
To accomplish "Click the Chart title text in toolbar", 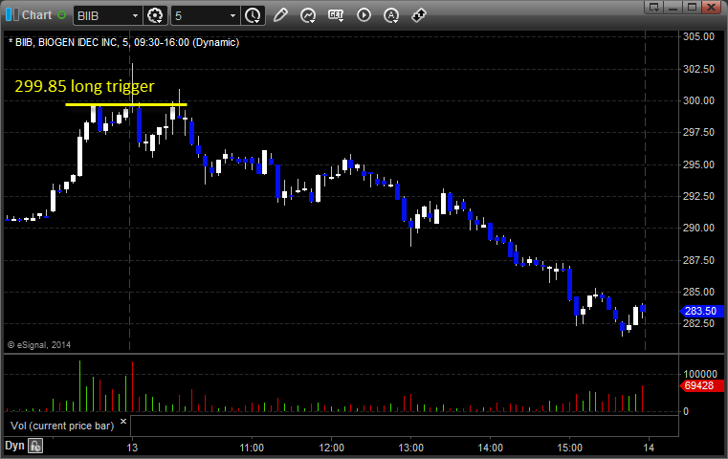I will 36,15.
